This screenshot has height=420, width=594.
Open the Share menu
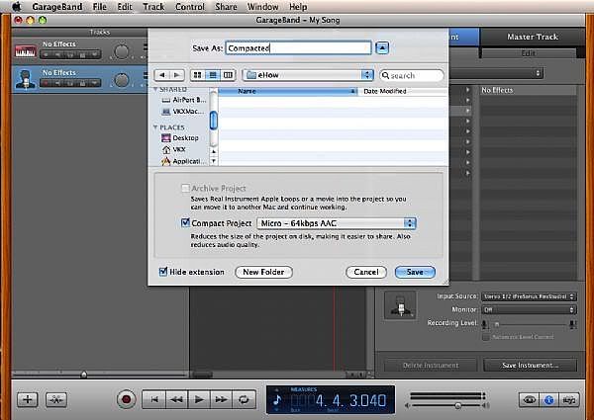226,7
